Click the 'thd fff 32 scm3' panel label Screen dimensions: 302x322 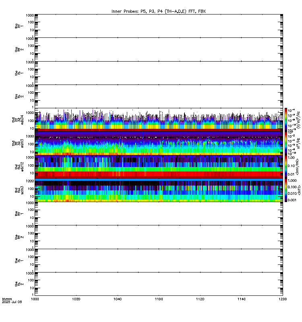point(18,143)
